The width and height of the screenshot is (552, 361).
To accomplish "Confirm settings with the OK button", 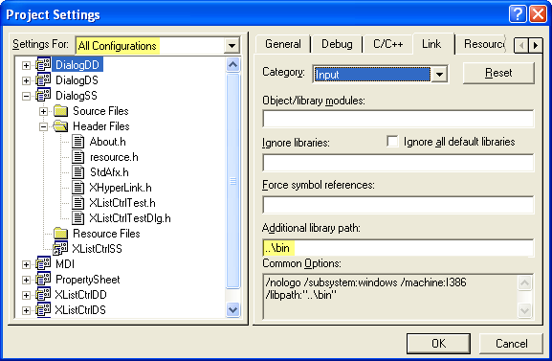I will (439, 344).
